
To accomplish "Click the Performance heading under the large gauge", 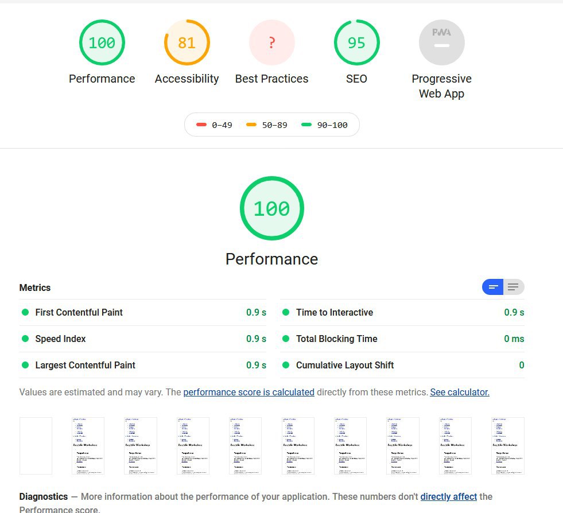I will coord(272,259).
